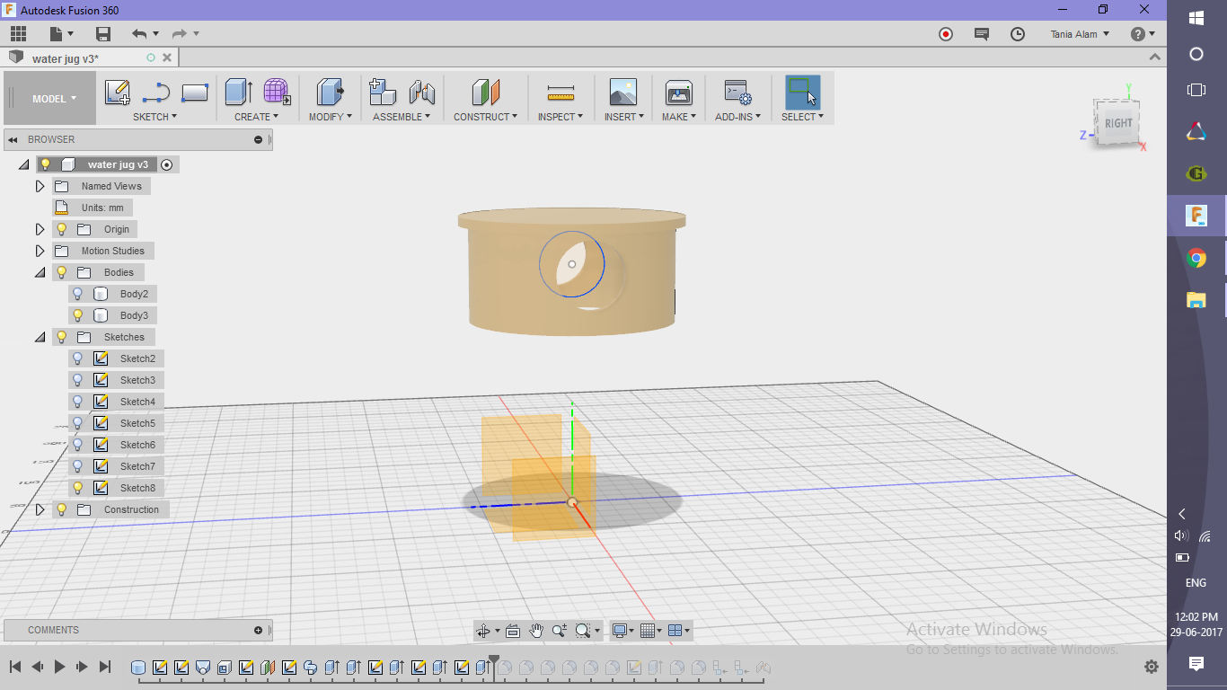The image size is (1227, 690).
Task: Open the Tania Alam account dropdown
Action: (1080, 34)
